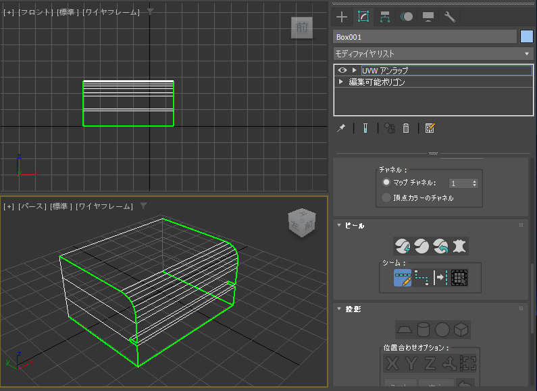This screenshot has height=391, width=537.
Task: Click the Best Align arrows icon
Action: [449, 363]
